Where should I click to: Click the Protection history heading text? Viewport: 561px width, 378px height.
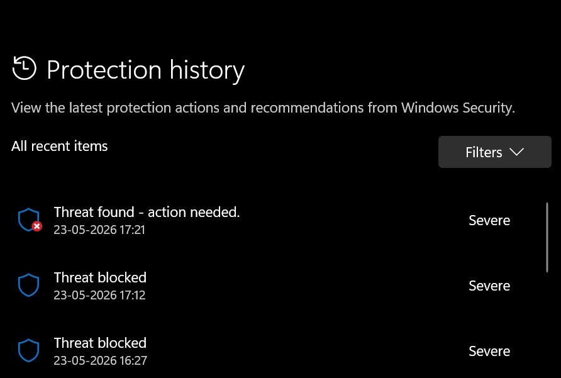pos(146,70)
